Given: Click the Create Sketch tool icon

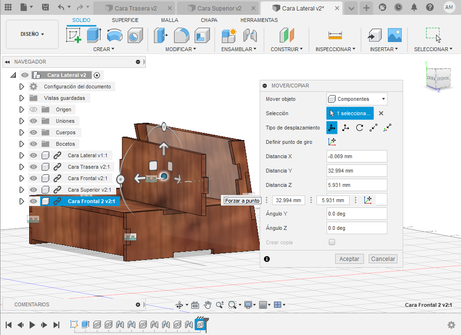Looking at the screenshot, I should click(x=73, y=36).
